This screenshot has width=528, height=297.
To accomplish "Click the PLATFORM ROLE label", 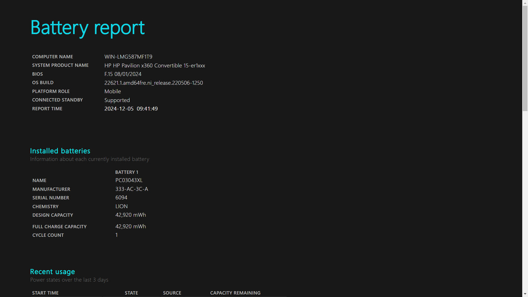I will (x=51, y=91).
